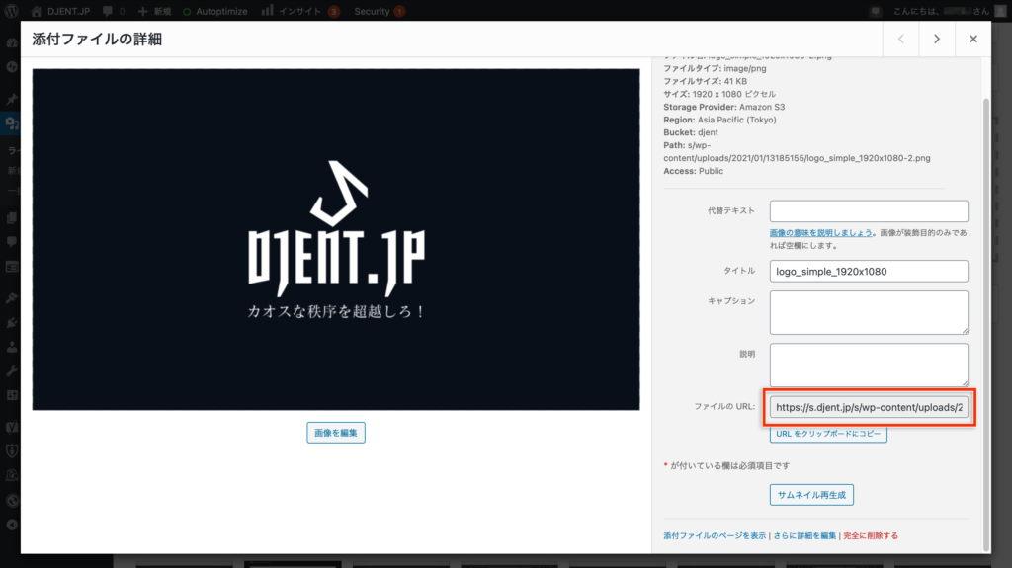Screen dimensions: 1012x568
Task: Open Security admin bar menu
Action: [379, 11]
